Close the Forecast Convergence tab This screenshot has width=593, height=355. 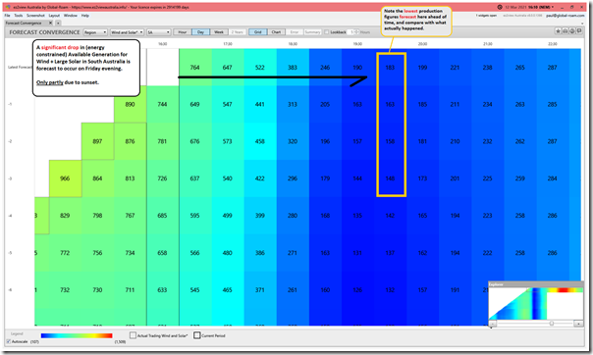[51, 24]
